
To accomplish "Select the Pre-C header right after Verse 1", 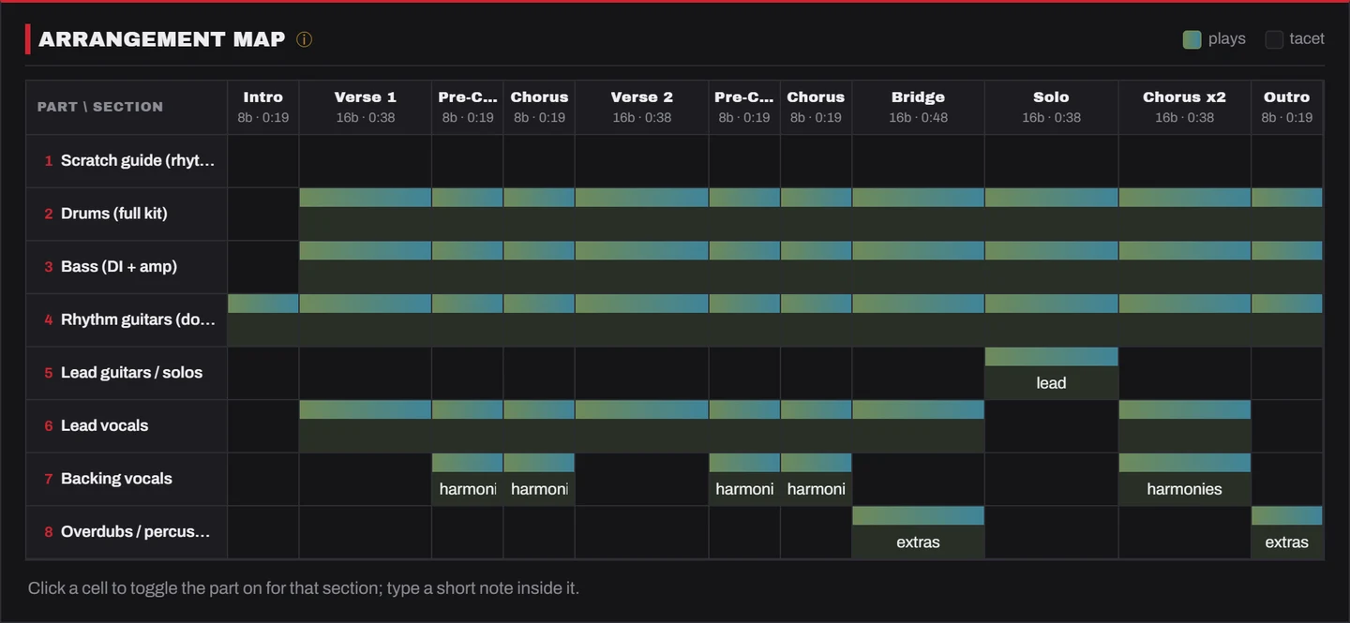I will tap(468, 107).
